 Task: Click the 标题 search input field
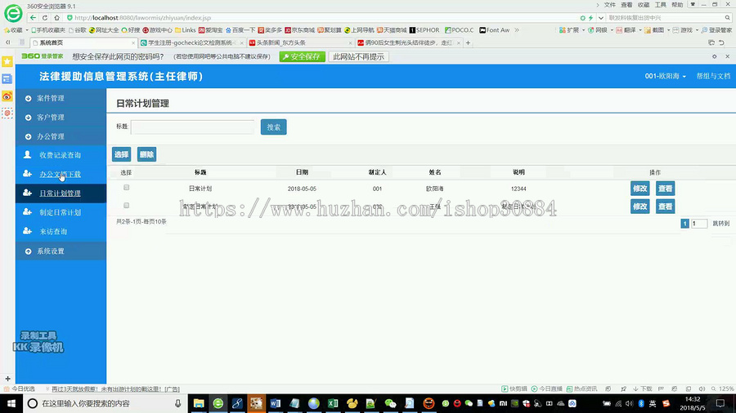tap(192, 127)
